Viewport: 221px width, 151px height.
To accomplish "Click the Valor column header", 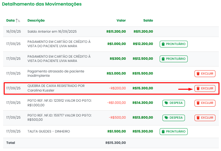I will point(121,21).
